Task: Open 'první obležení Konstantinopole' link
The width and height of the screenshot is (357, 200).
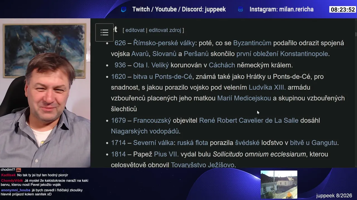Action: tap(282, 54)
